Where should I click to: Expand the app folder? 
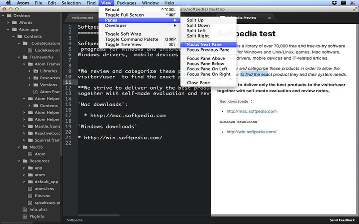pyautogui.click(x=24, y=168)
